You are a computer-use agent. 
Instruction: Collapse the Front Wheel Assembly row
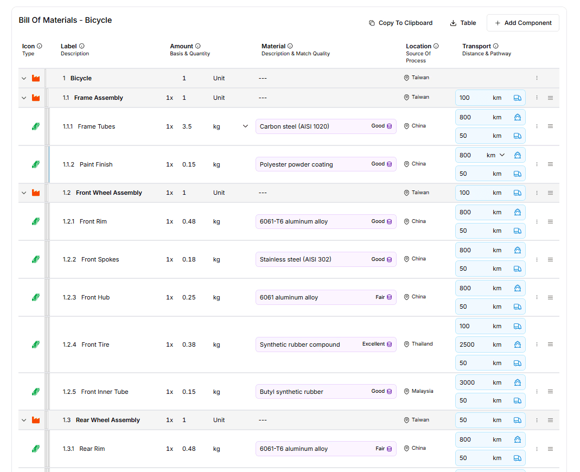[x=24, y=193]
